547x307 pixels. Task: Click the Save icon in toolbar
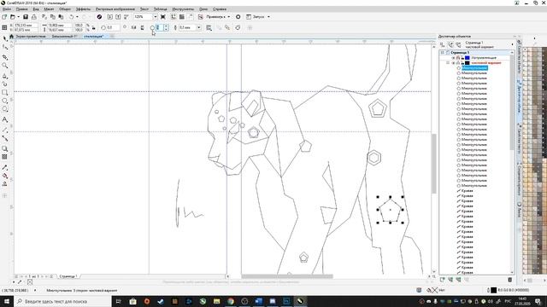26,17
